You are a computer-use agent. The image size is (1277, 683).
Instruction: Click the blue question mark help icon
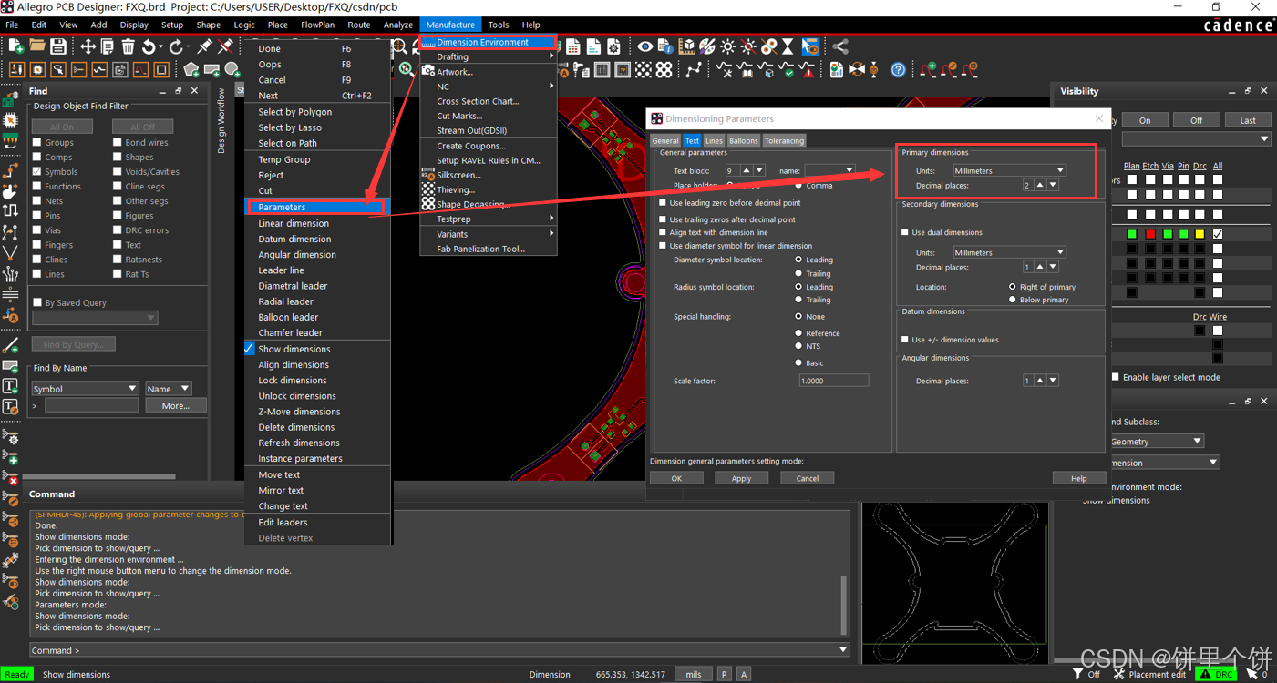(898, 69)
